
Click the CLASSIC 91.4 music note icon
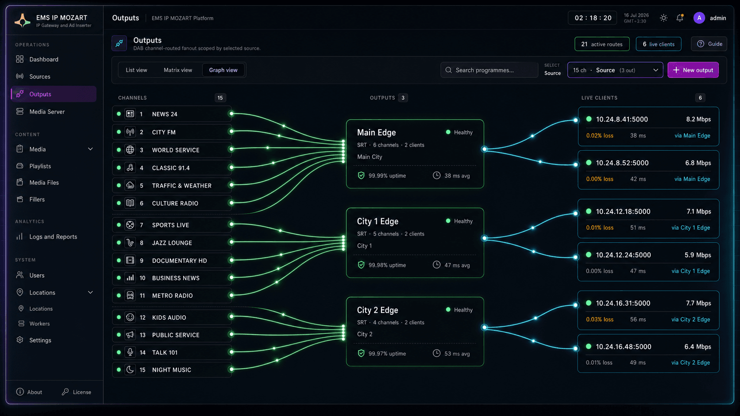(130, 168)
